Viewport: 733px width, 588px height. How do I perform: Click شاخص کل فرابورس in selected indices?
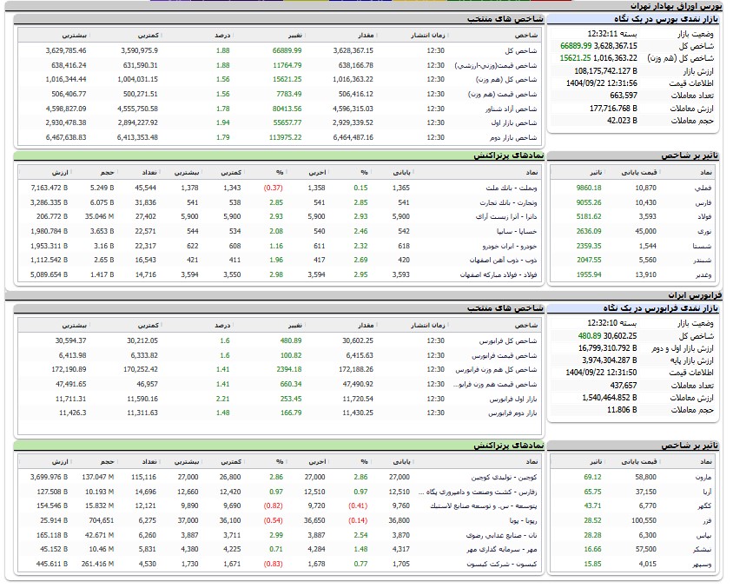512,341
